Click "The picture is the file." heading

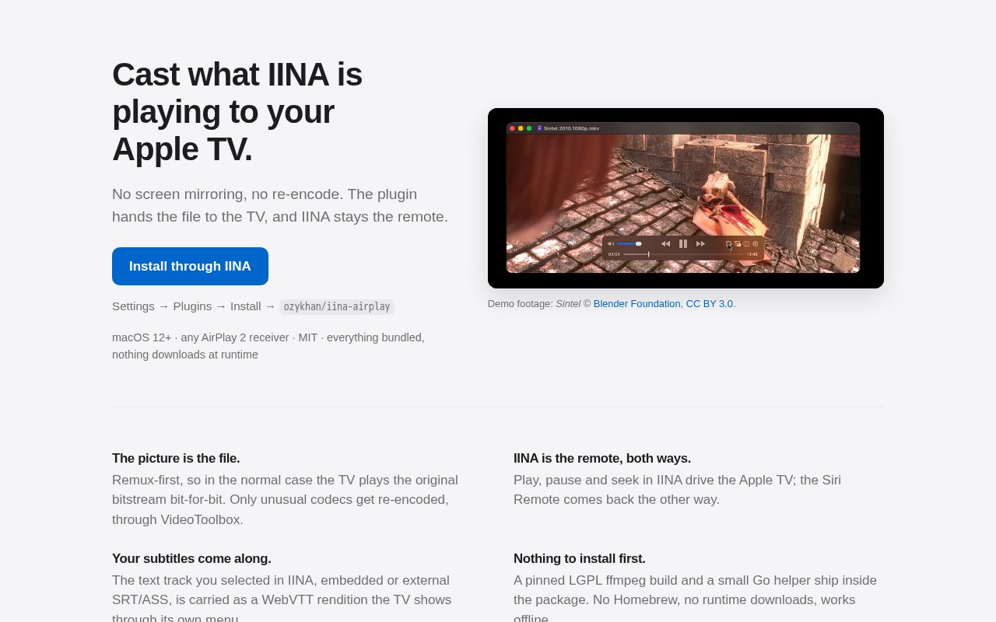point(176,458)
